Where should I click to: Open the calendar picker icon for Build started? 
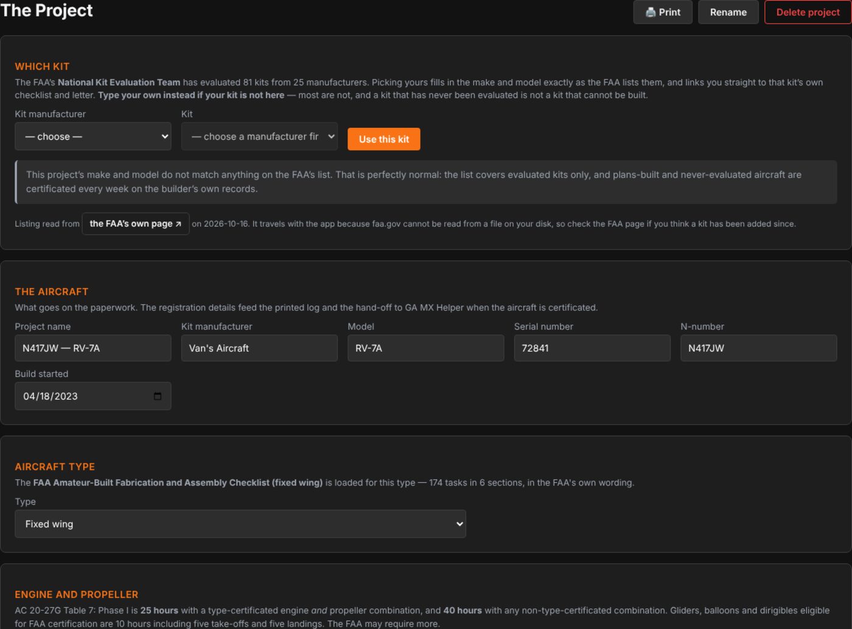tap(158, 396)
